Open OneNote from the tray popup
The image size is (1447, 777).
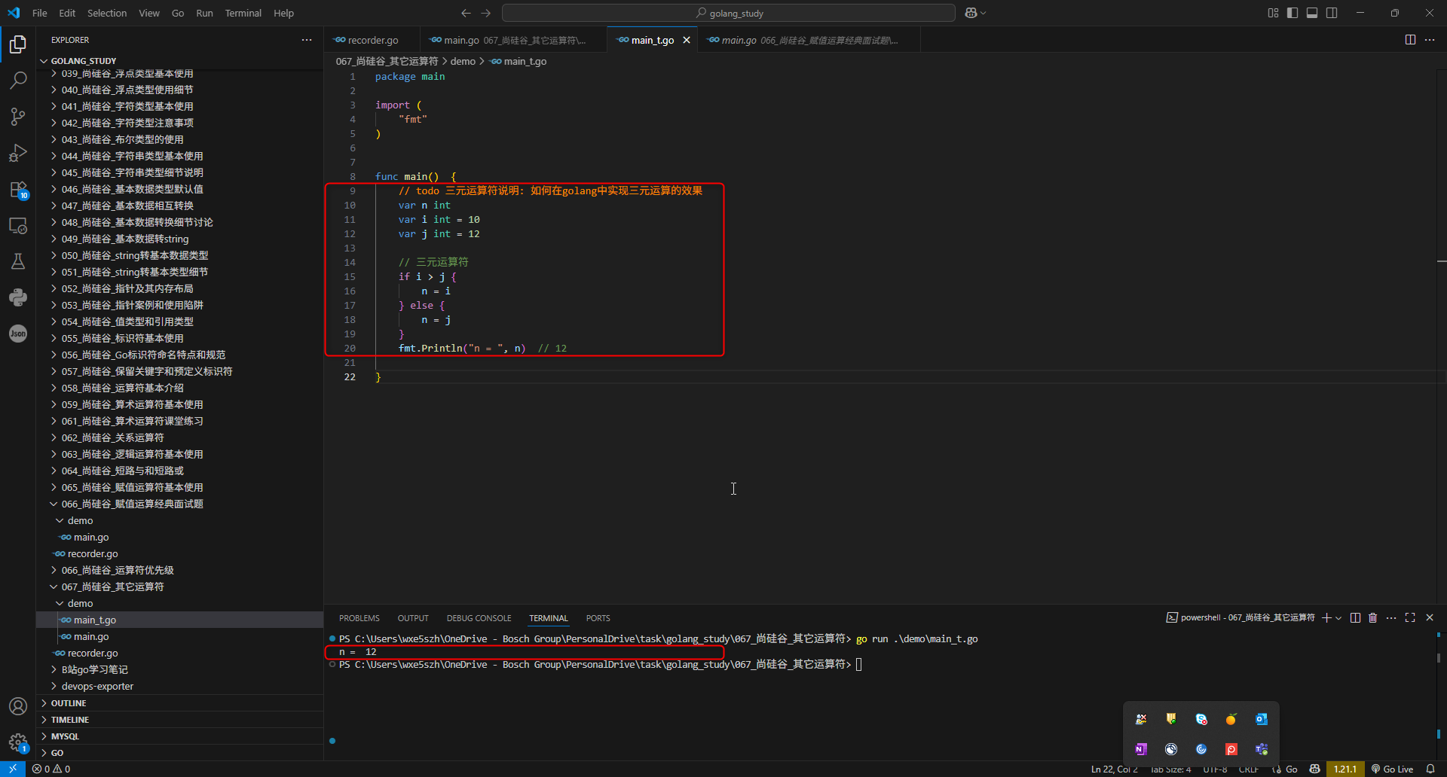[x=1141, y=749]
